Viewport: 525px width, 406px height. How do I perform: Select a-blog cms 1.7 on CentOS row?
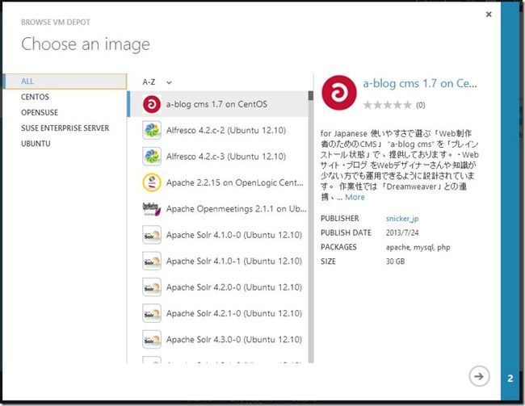point(218,104)
